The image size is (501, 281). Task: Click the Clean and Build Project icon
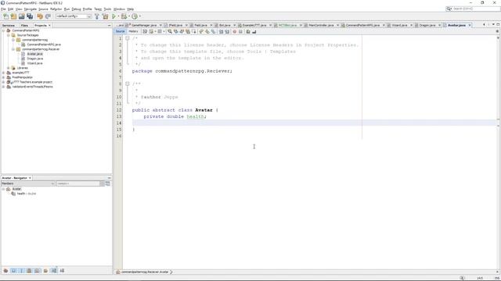[105, 16]
